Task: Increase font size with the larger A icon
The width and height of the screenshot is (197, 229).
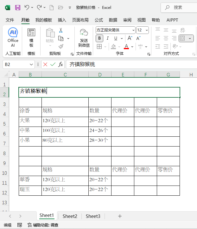Action: (x=130, y=38)
